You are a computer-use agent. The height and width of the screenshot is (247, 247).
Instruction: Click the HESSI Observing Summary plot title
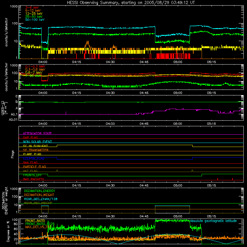(131, 2)
